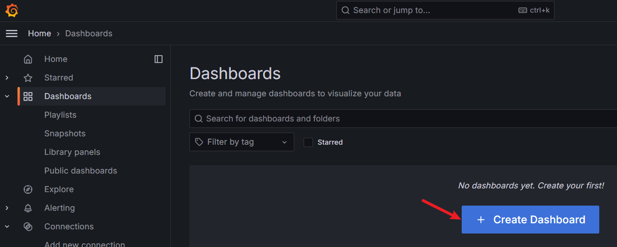
Task: Click the Starred star icon in sidebar
Action: 28,78
